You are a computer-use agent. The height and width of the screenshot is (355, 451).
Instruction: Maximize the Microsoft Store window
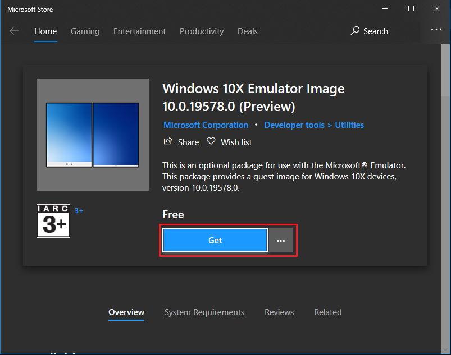point(411,8)
